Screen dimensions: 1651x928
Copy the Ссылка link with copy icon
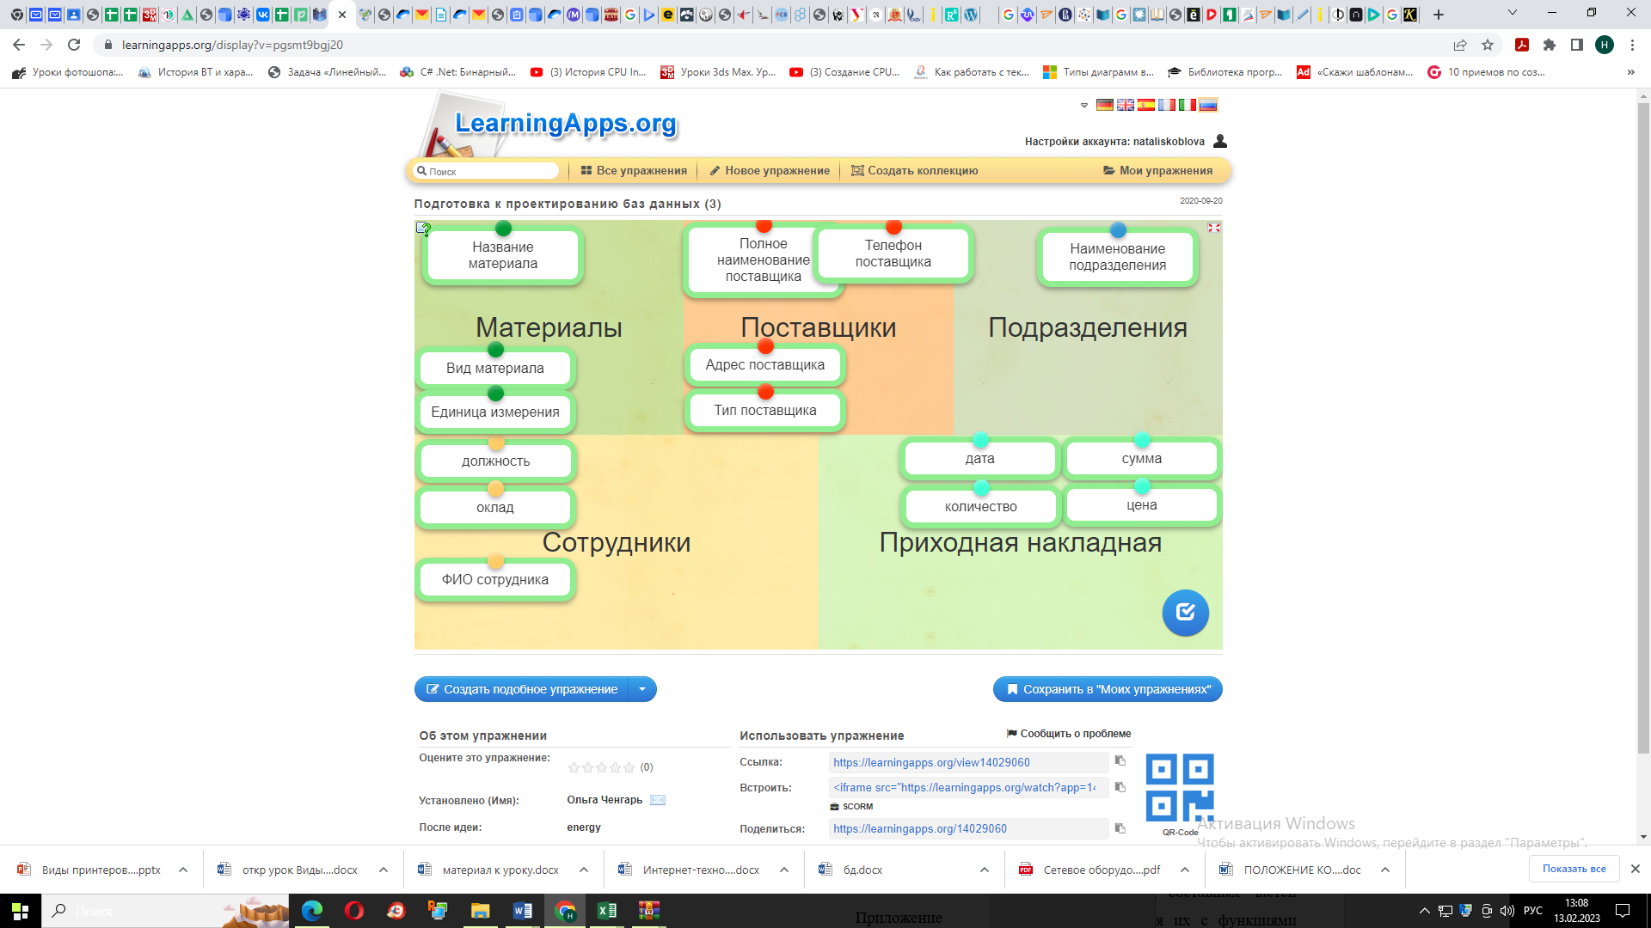[x=1120, y=760]
